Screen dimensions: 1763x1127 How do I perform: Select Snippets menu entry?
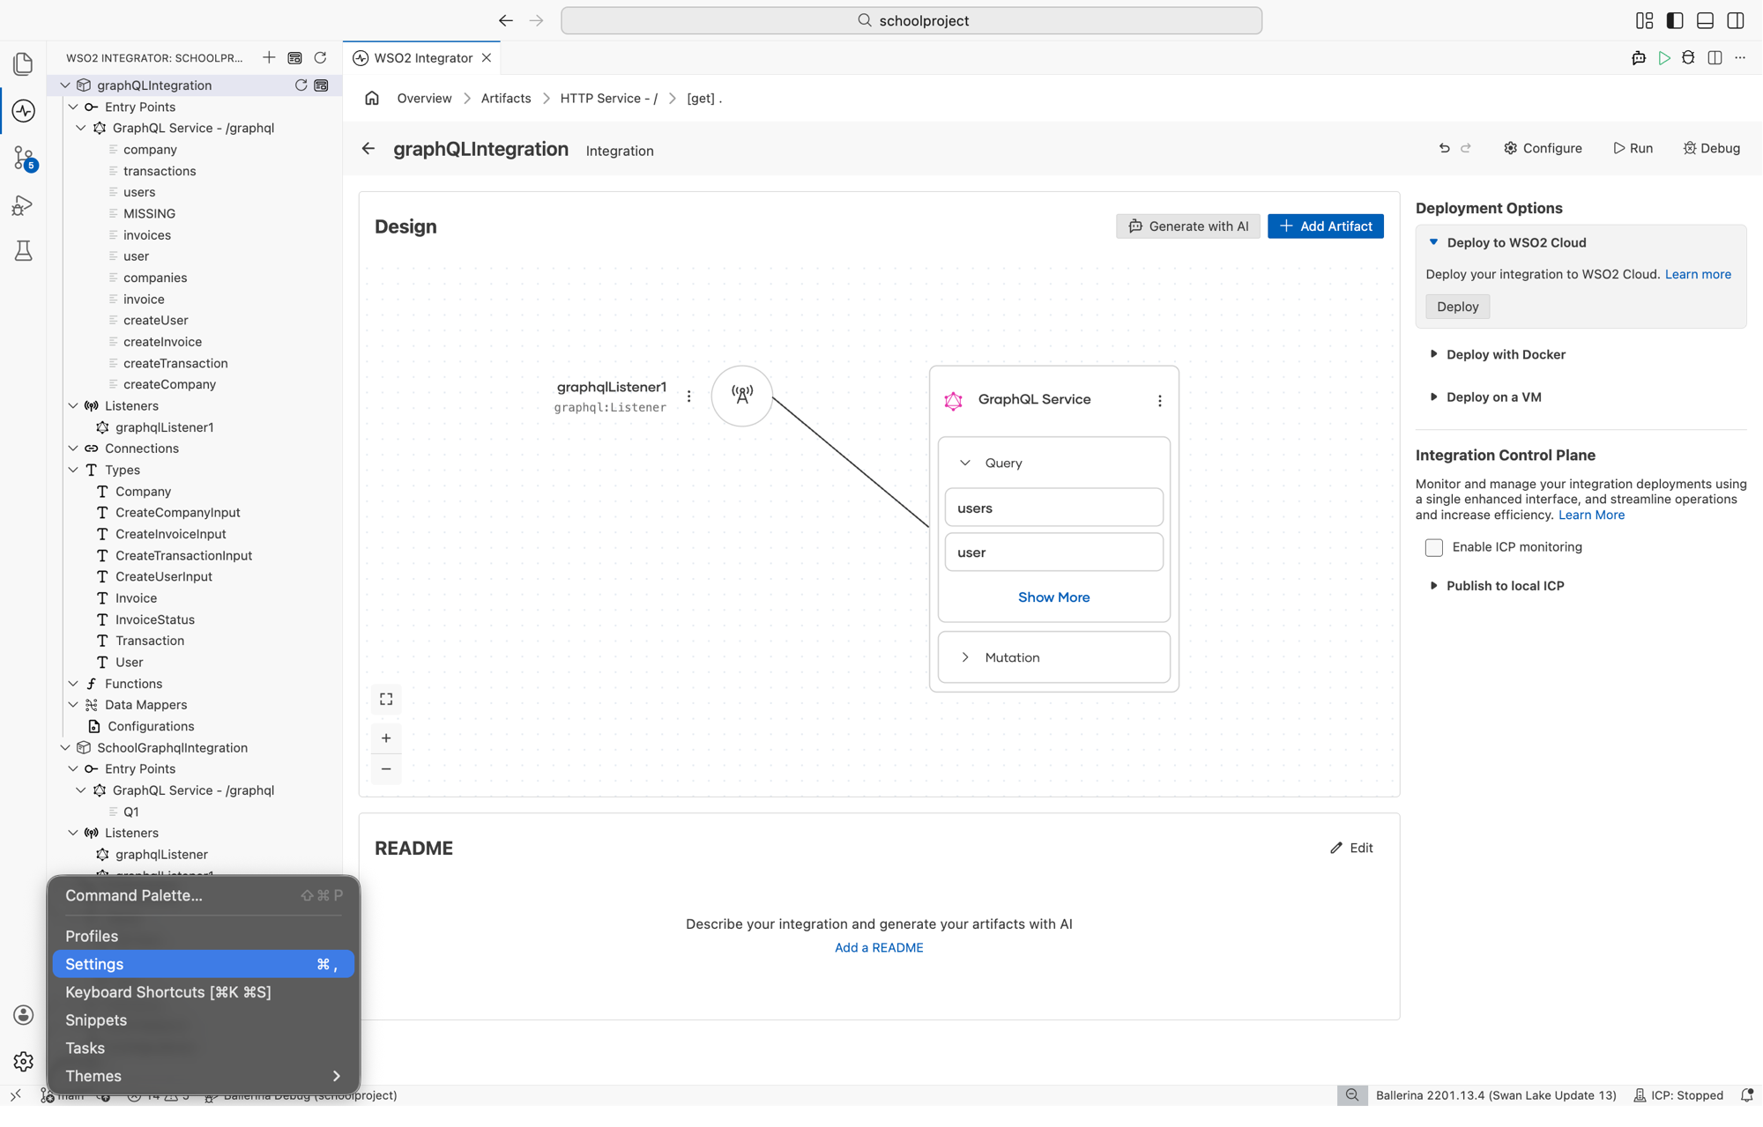point(204,1020)
